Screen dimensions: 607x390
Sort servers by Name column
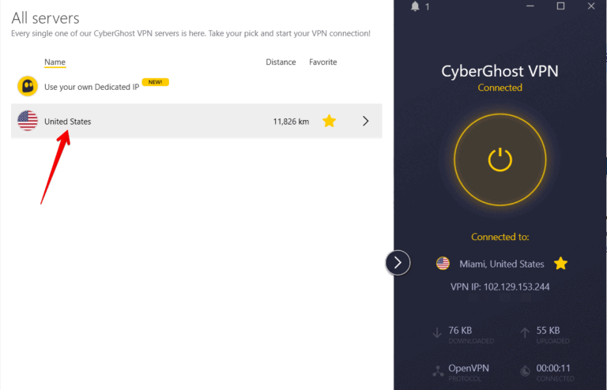[x=55, y=62]
